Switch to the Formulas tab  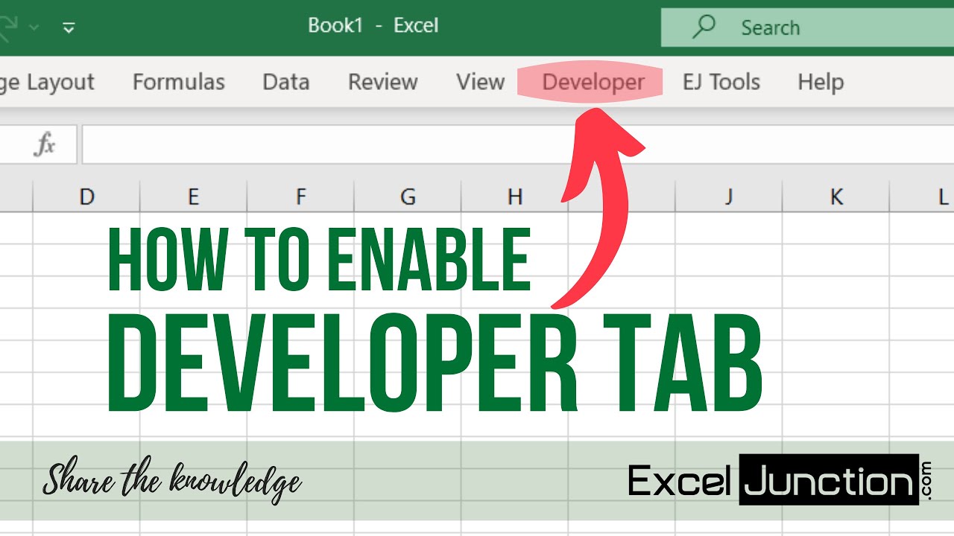coord(179,82)
